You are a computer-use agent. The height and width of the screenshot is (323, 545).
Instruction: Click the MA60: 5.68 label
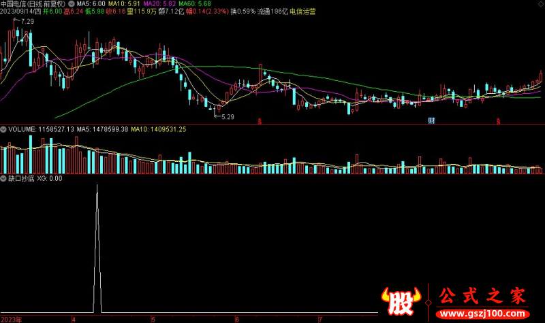coord(195,4)
